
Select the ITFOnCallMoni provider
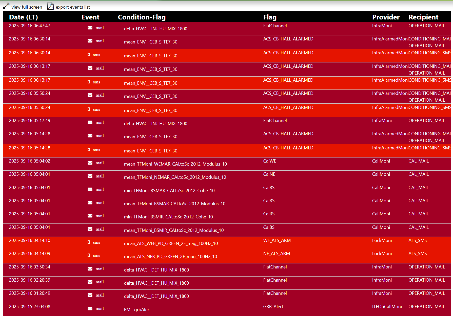[387, 307]
